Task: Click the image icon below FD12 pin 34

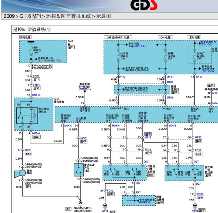Action: coord(111,194)
